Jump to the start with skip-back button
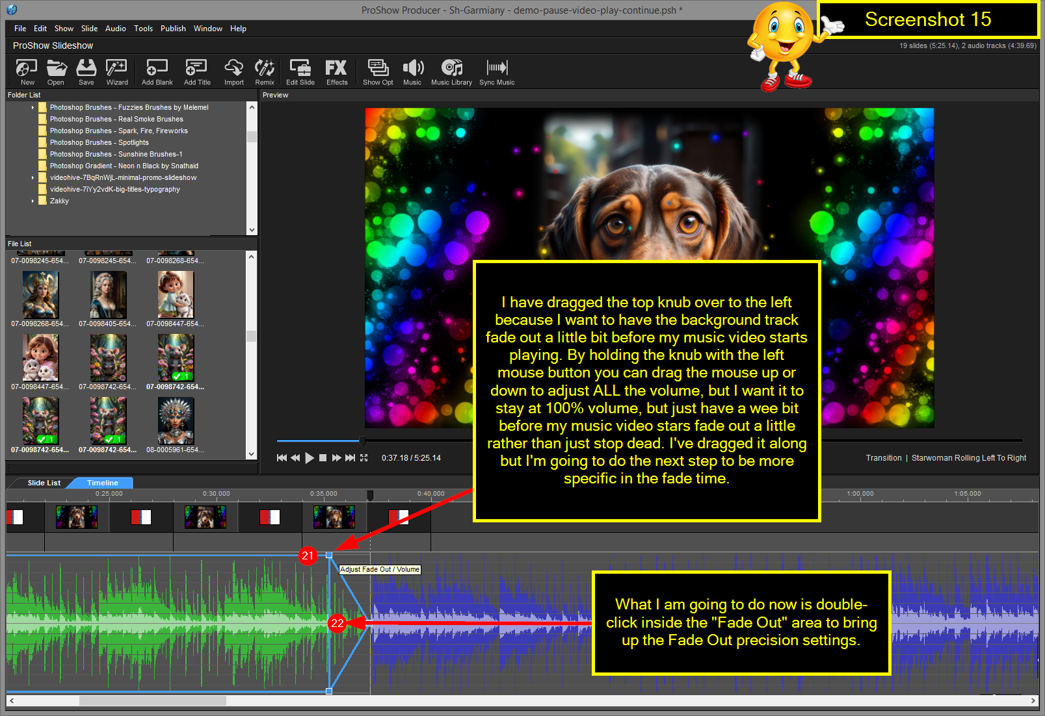This screenshot has width=1045, height=716. [x=282, y=458]
